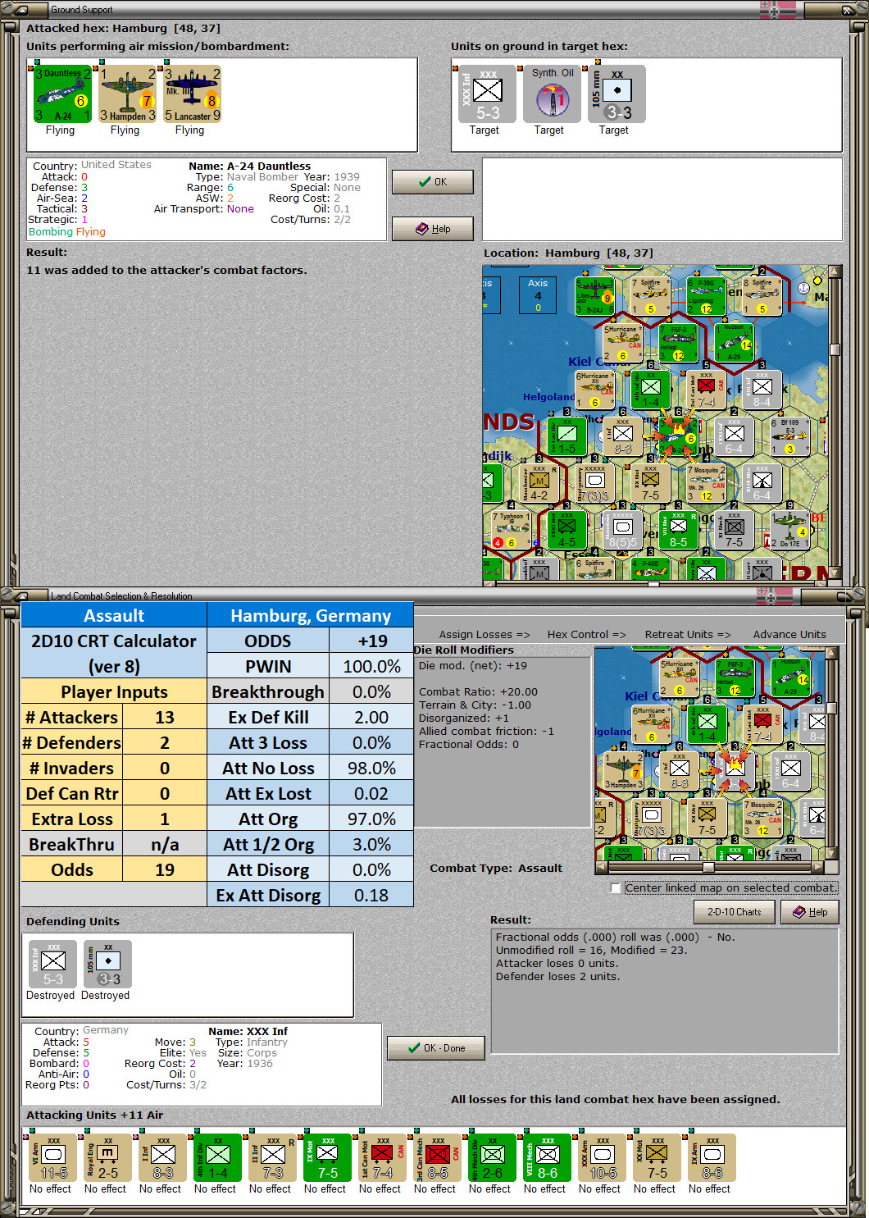Click the Hampden counter on lower map

point(623,770)
